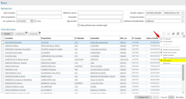The image size is (186, 99).
Task: Open tenant link ALCHOUCHOU David
Action: pyautogui.click(x=14, y=52)
